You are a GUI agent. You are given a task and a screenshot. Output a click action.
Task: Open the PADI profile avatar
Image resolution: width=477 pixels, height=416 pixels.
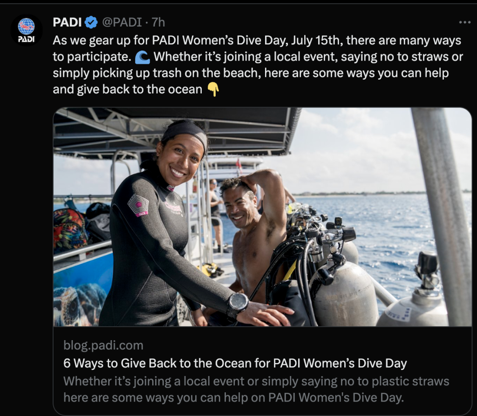[x=27, y=30]
